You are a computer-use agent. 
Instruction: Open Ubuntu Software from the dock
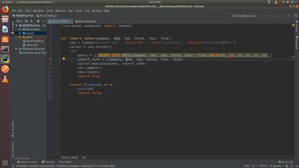click(x=5, y=39)
